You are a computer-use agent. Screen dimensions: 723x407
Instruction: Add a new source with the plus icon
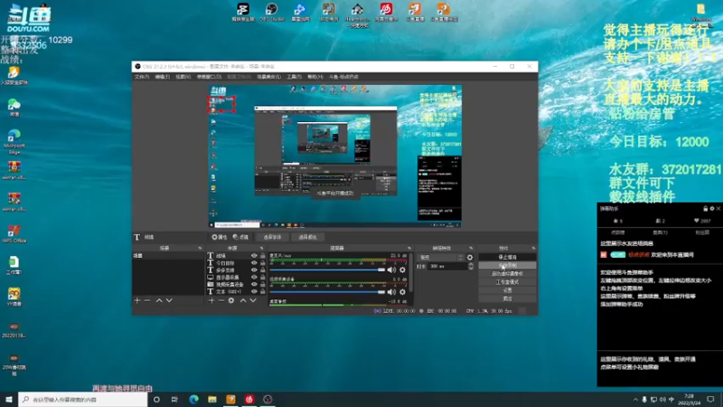pyautogui.click(x=211, y=300)
